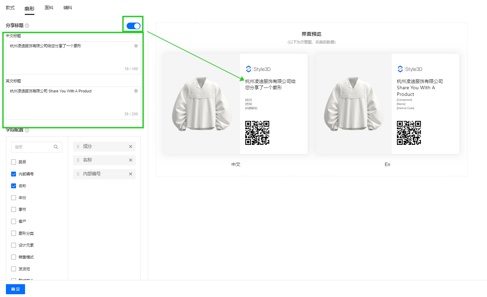The height and width of the screenshot is (297, 487).
Task: Click the search magnifier icon in field search
Action: (56, 147)
